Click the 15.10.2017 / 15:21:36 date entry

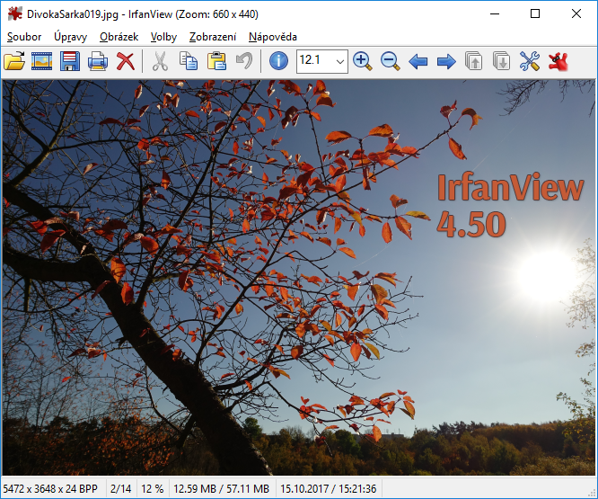[329, 489]
